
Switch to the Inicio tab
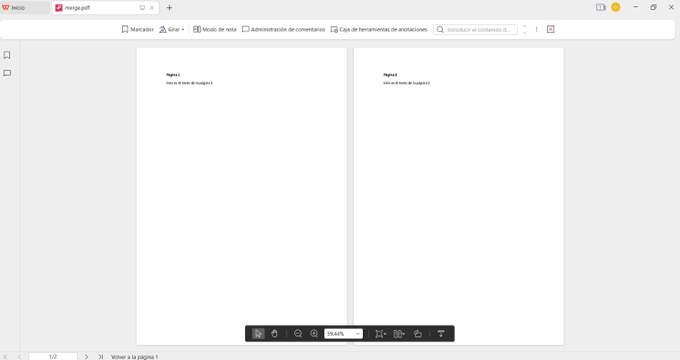pyautogui.click(x=25, y=8)
